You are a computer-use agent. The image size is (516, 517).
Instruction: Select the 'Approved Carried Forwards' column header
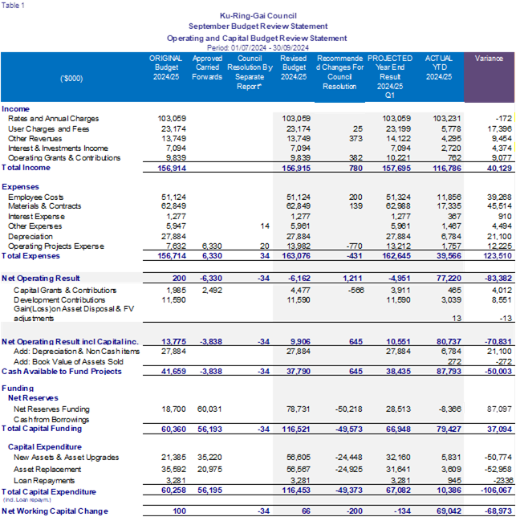[x=207, y=67]
